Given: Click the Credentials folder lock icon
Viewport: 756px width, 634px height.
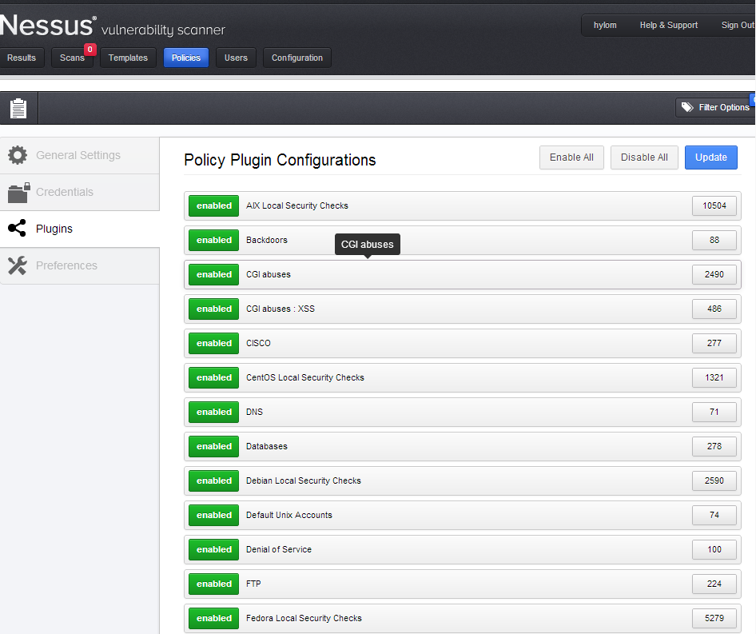Looking at the screenshot, I should tap(18, 192).
